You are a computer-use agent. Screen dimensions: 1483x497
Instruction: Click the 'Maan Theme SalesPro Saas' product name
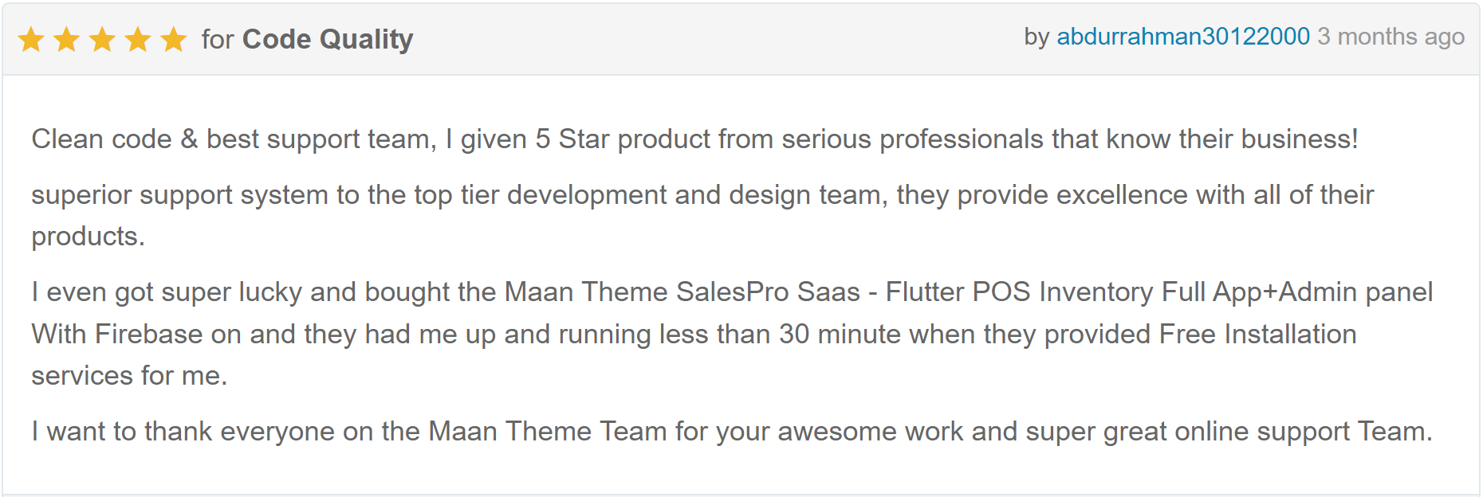682,292
